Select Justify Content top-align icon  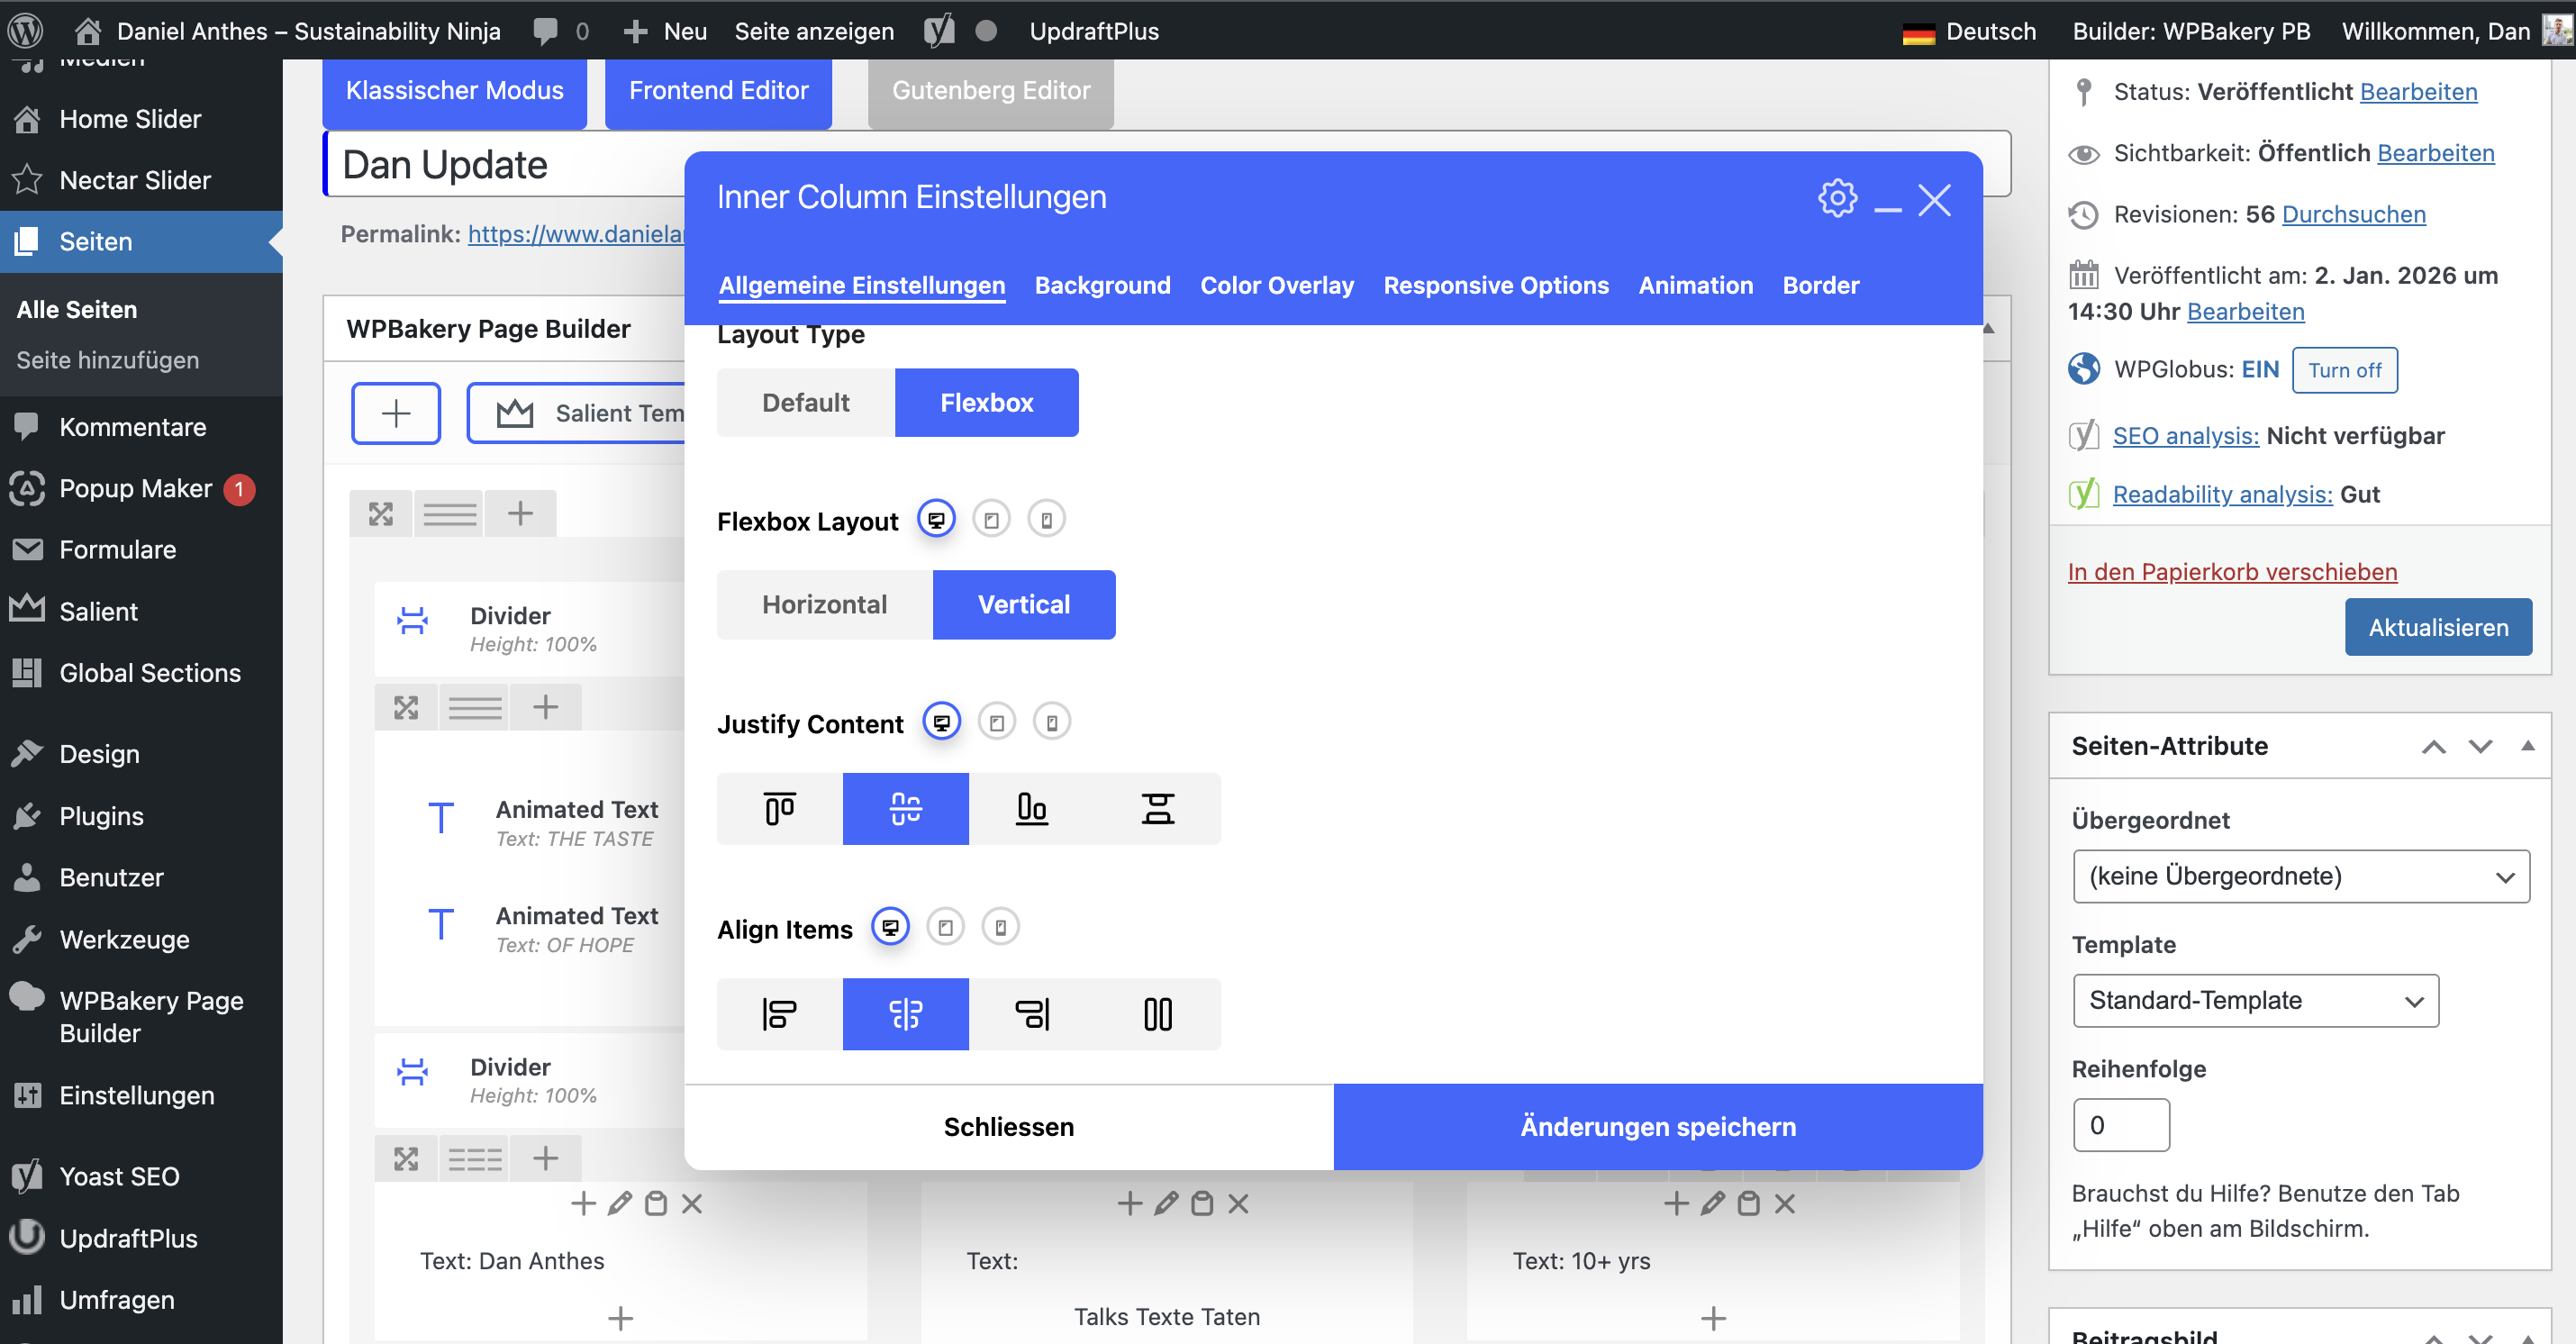point(779,808)
